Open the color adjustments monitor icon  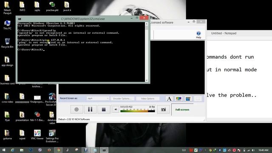[x=178, y=99]
